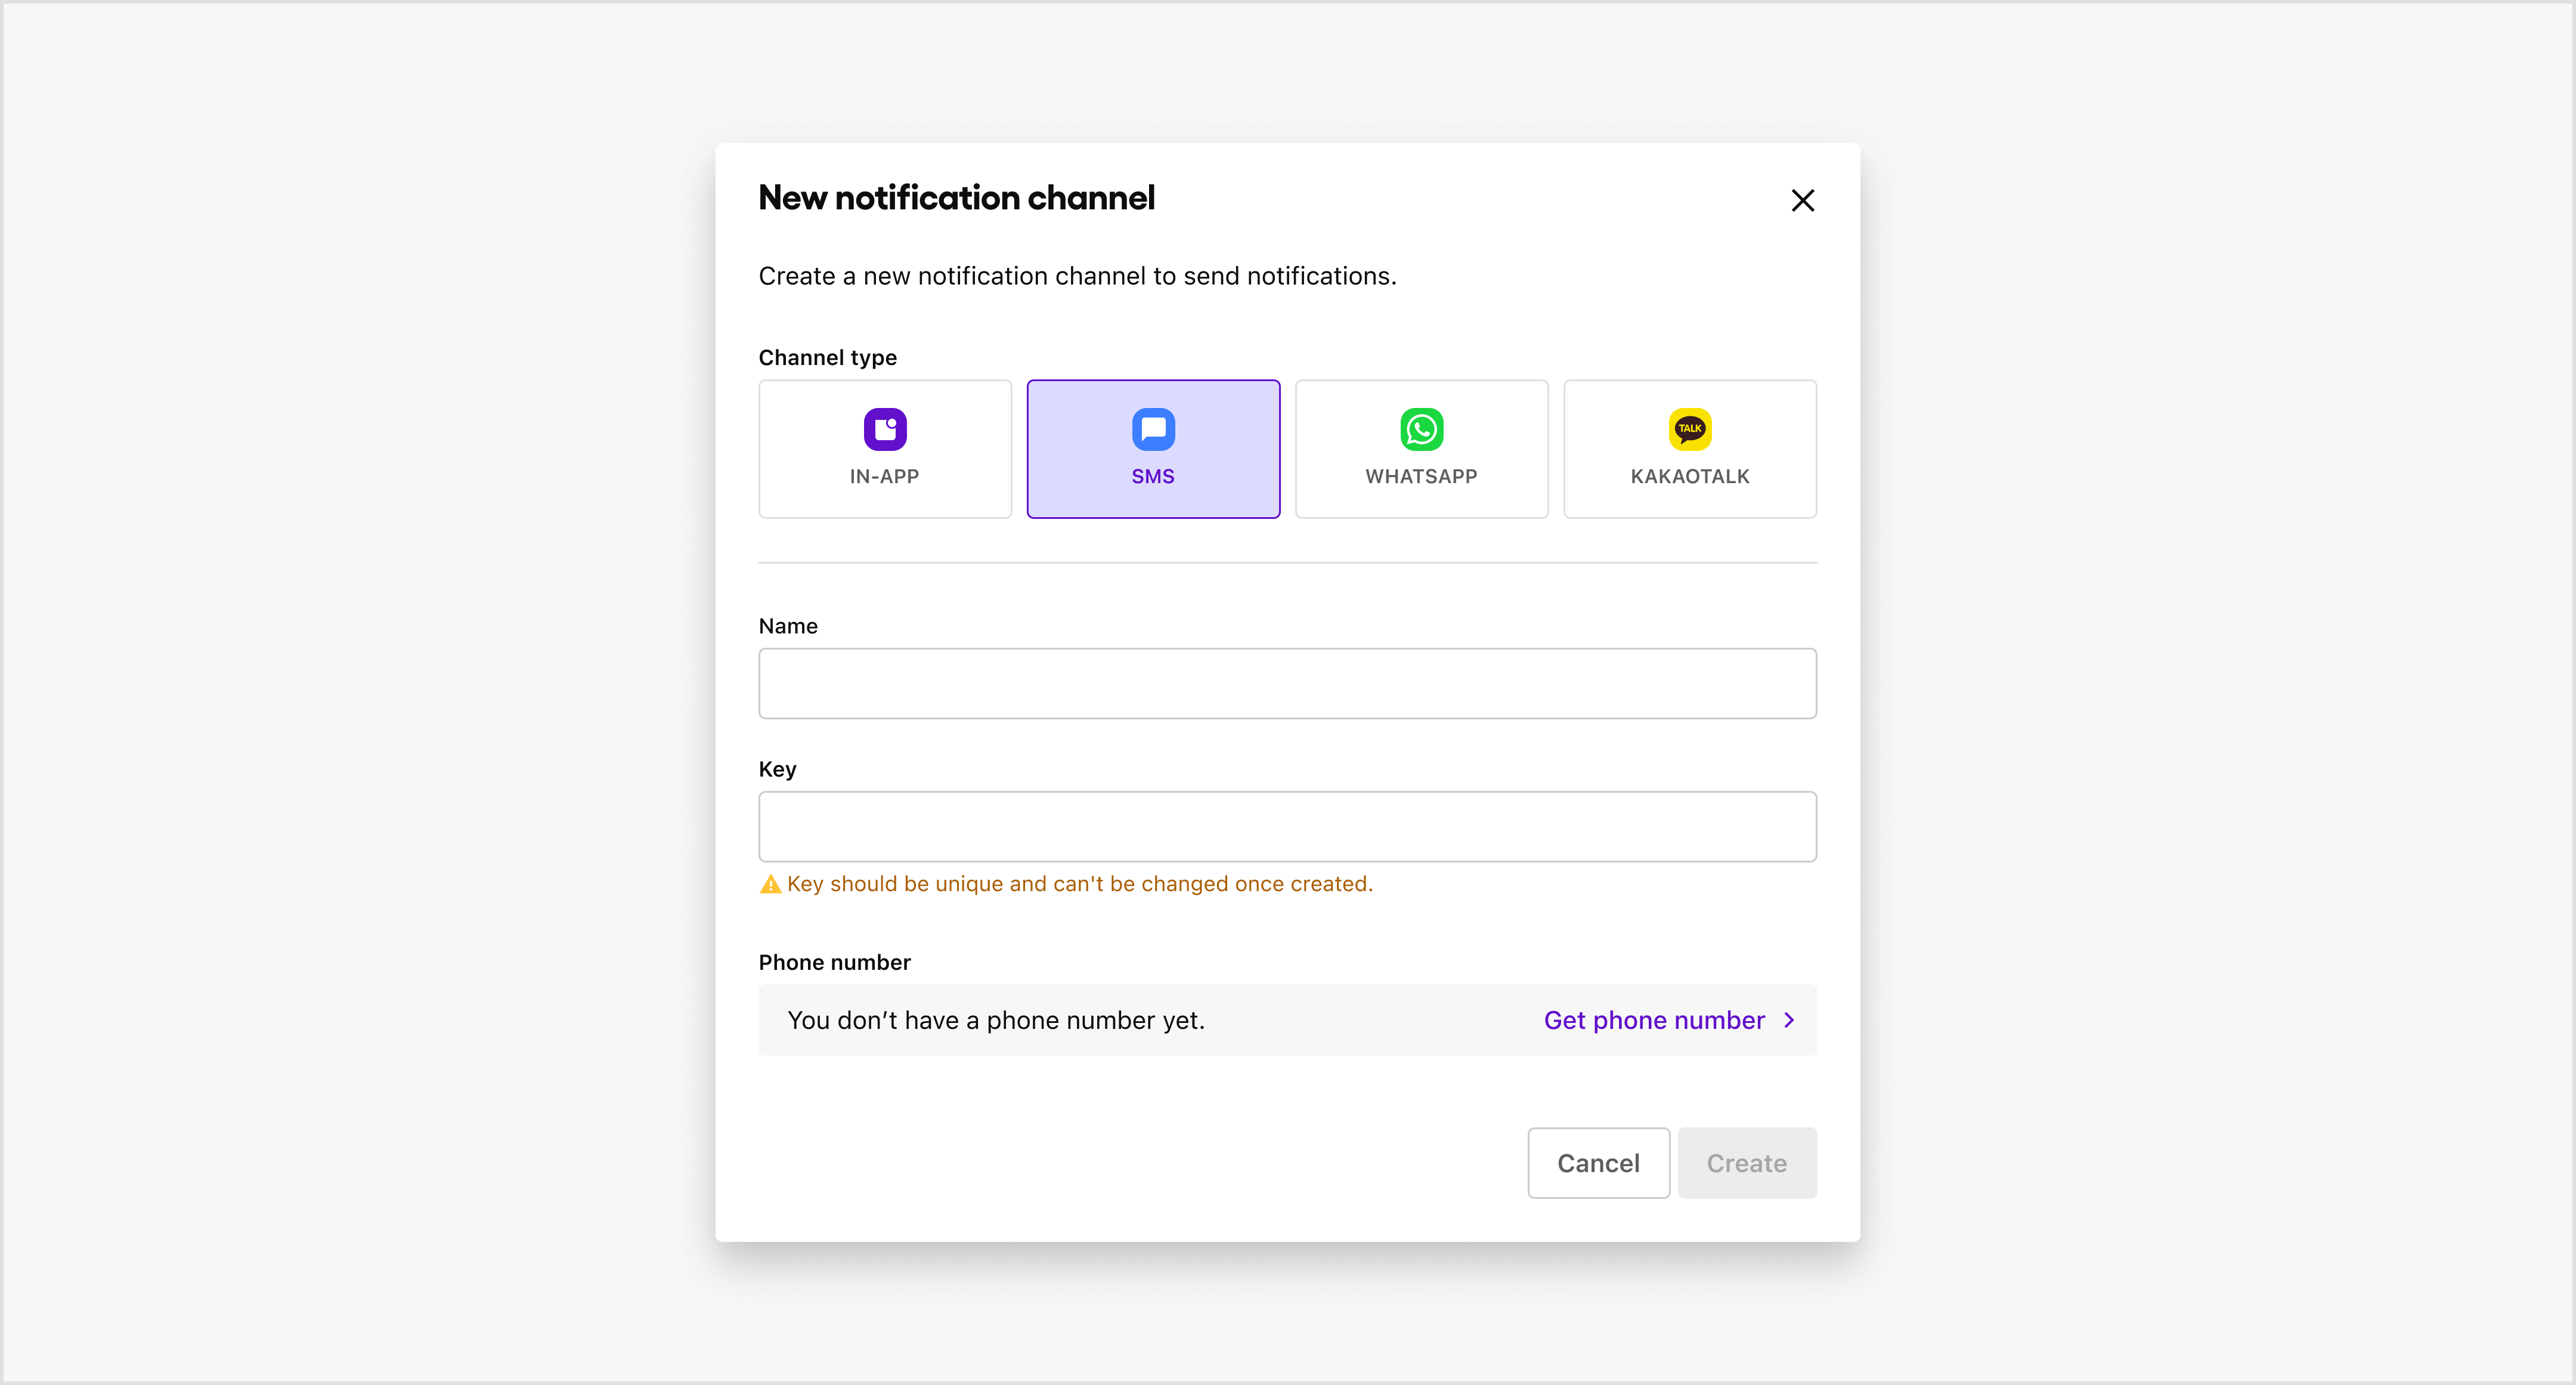
Task: Click the WhatsApp green phone icon
Action: pos(1421,429)
